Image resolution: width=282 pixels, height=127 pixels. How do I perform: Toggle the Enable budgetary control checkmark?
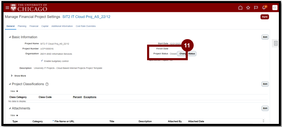click(42, 61)
